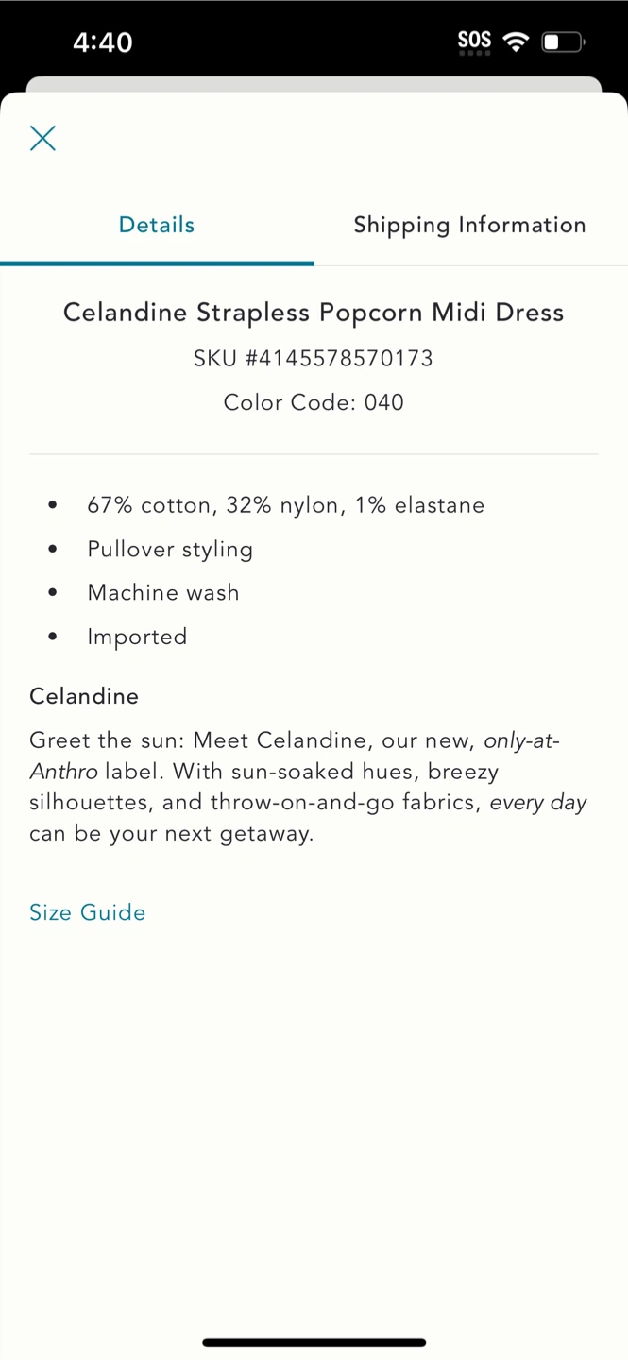Tap the Color Code: 040 line

pyautogui.click(x=314, y=402)
